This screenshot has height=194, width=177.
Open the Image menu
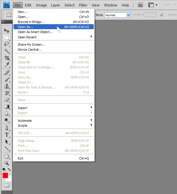coord(41,5)
